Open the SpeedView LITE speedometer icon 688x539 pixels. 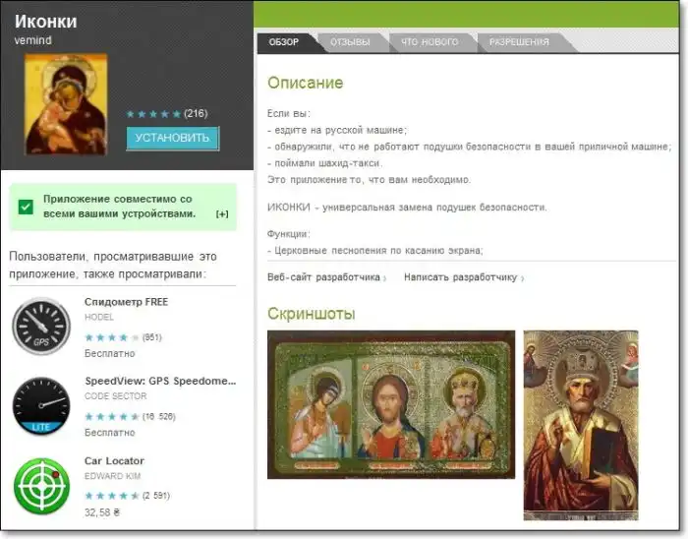[41, 405]
